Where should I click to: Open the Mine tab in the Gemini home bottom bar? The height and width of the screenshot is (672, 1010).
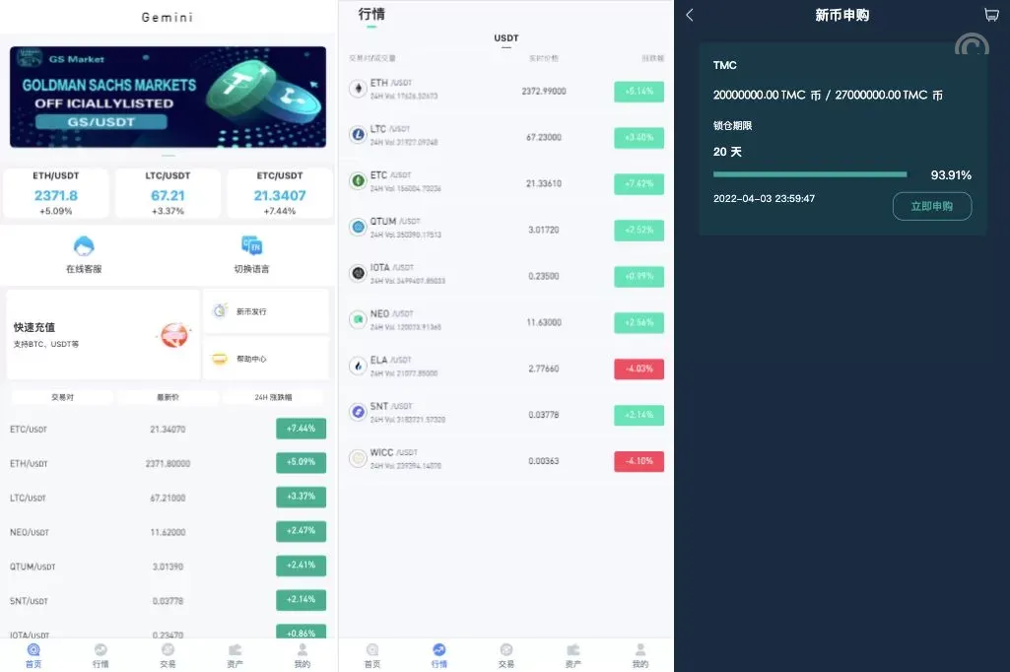(x=303, y=655)
